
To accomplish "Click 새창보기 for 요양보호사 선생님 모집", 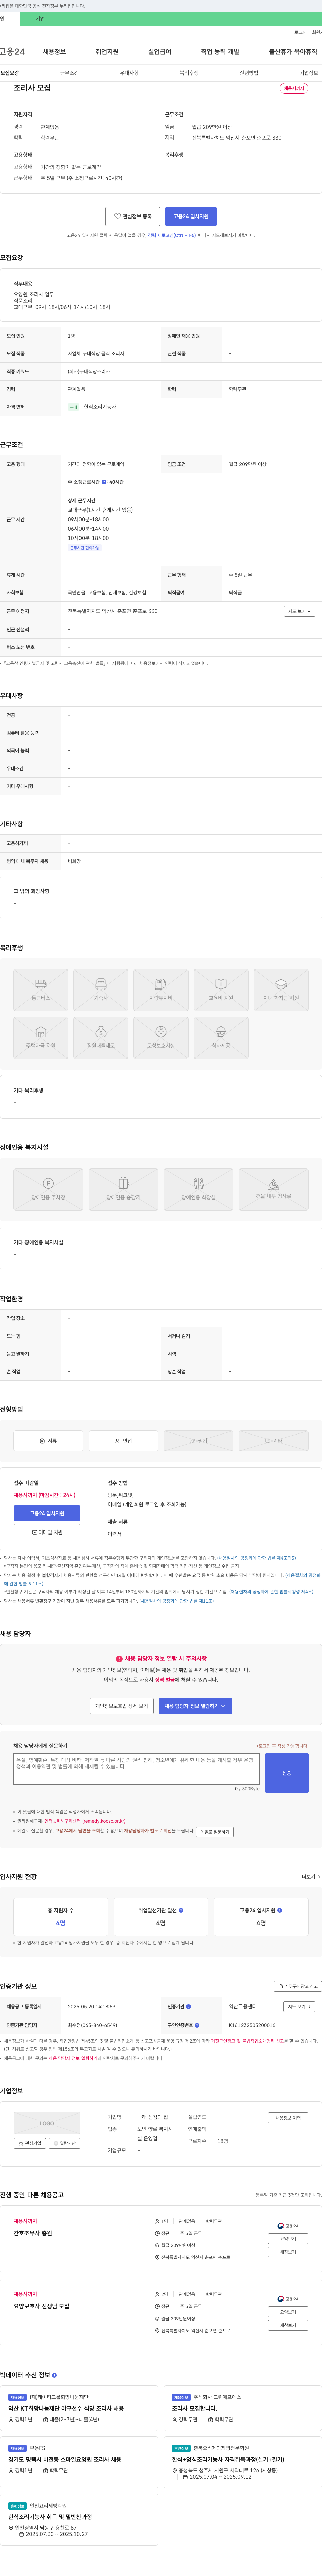I will pos(288,2325).
